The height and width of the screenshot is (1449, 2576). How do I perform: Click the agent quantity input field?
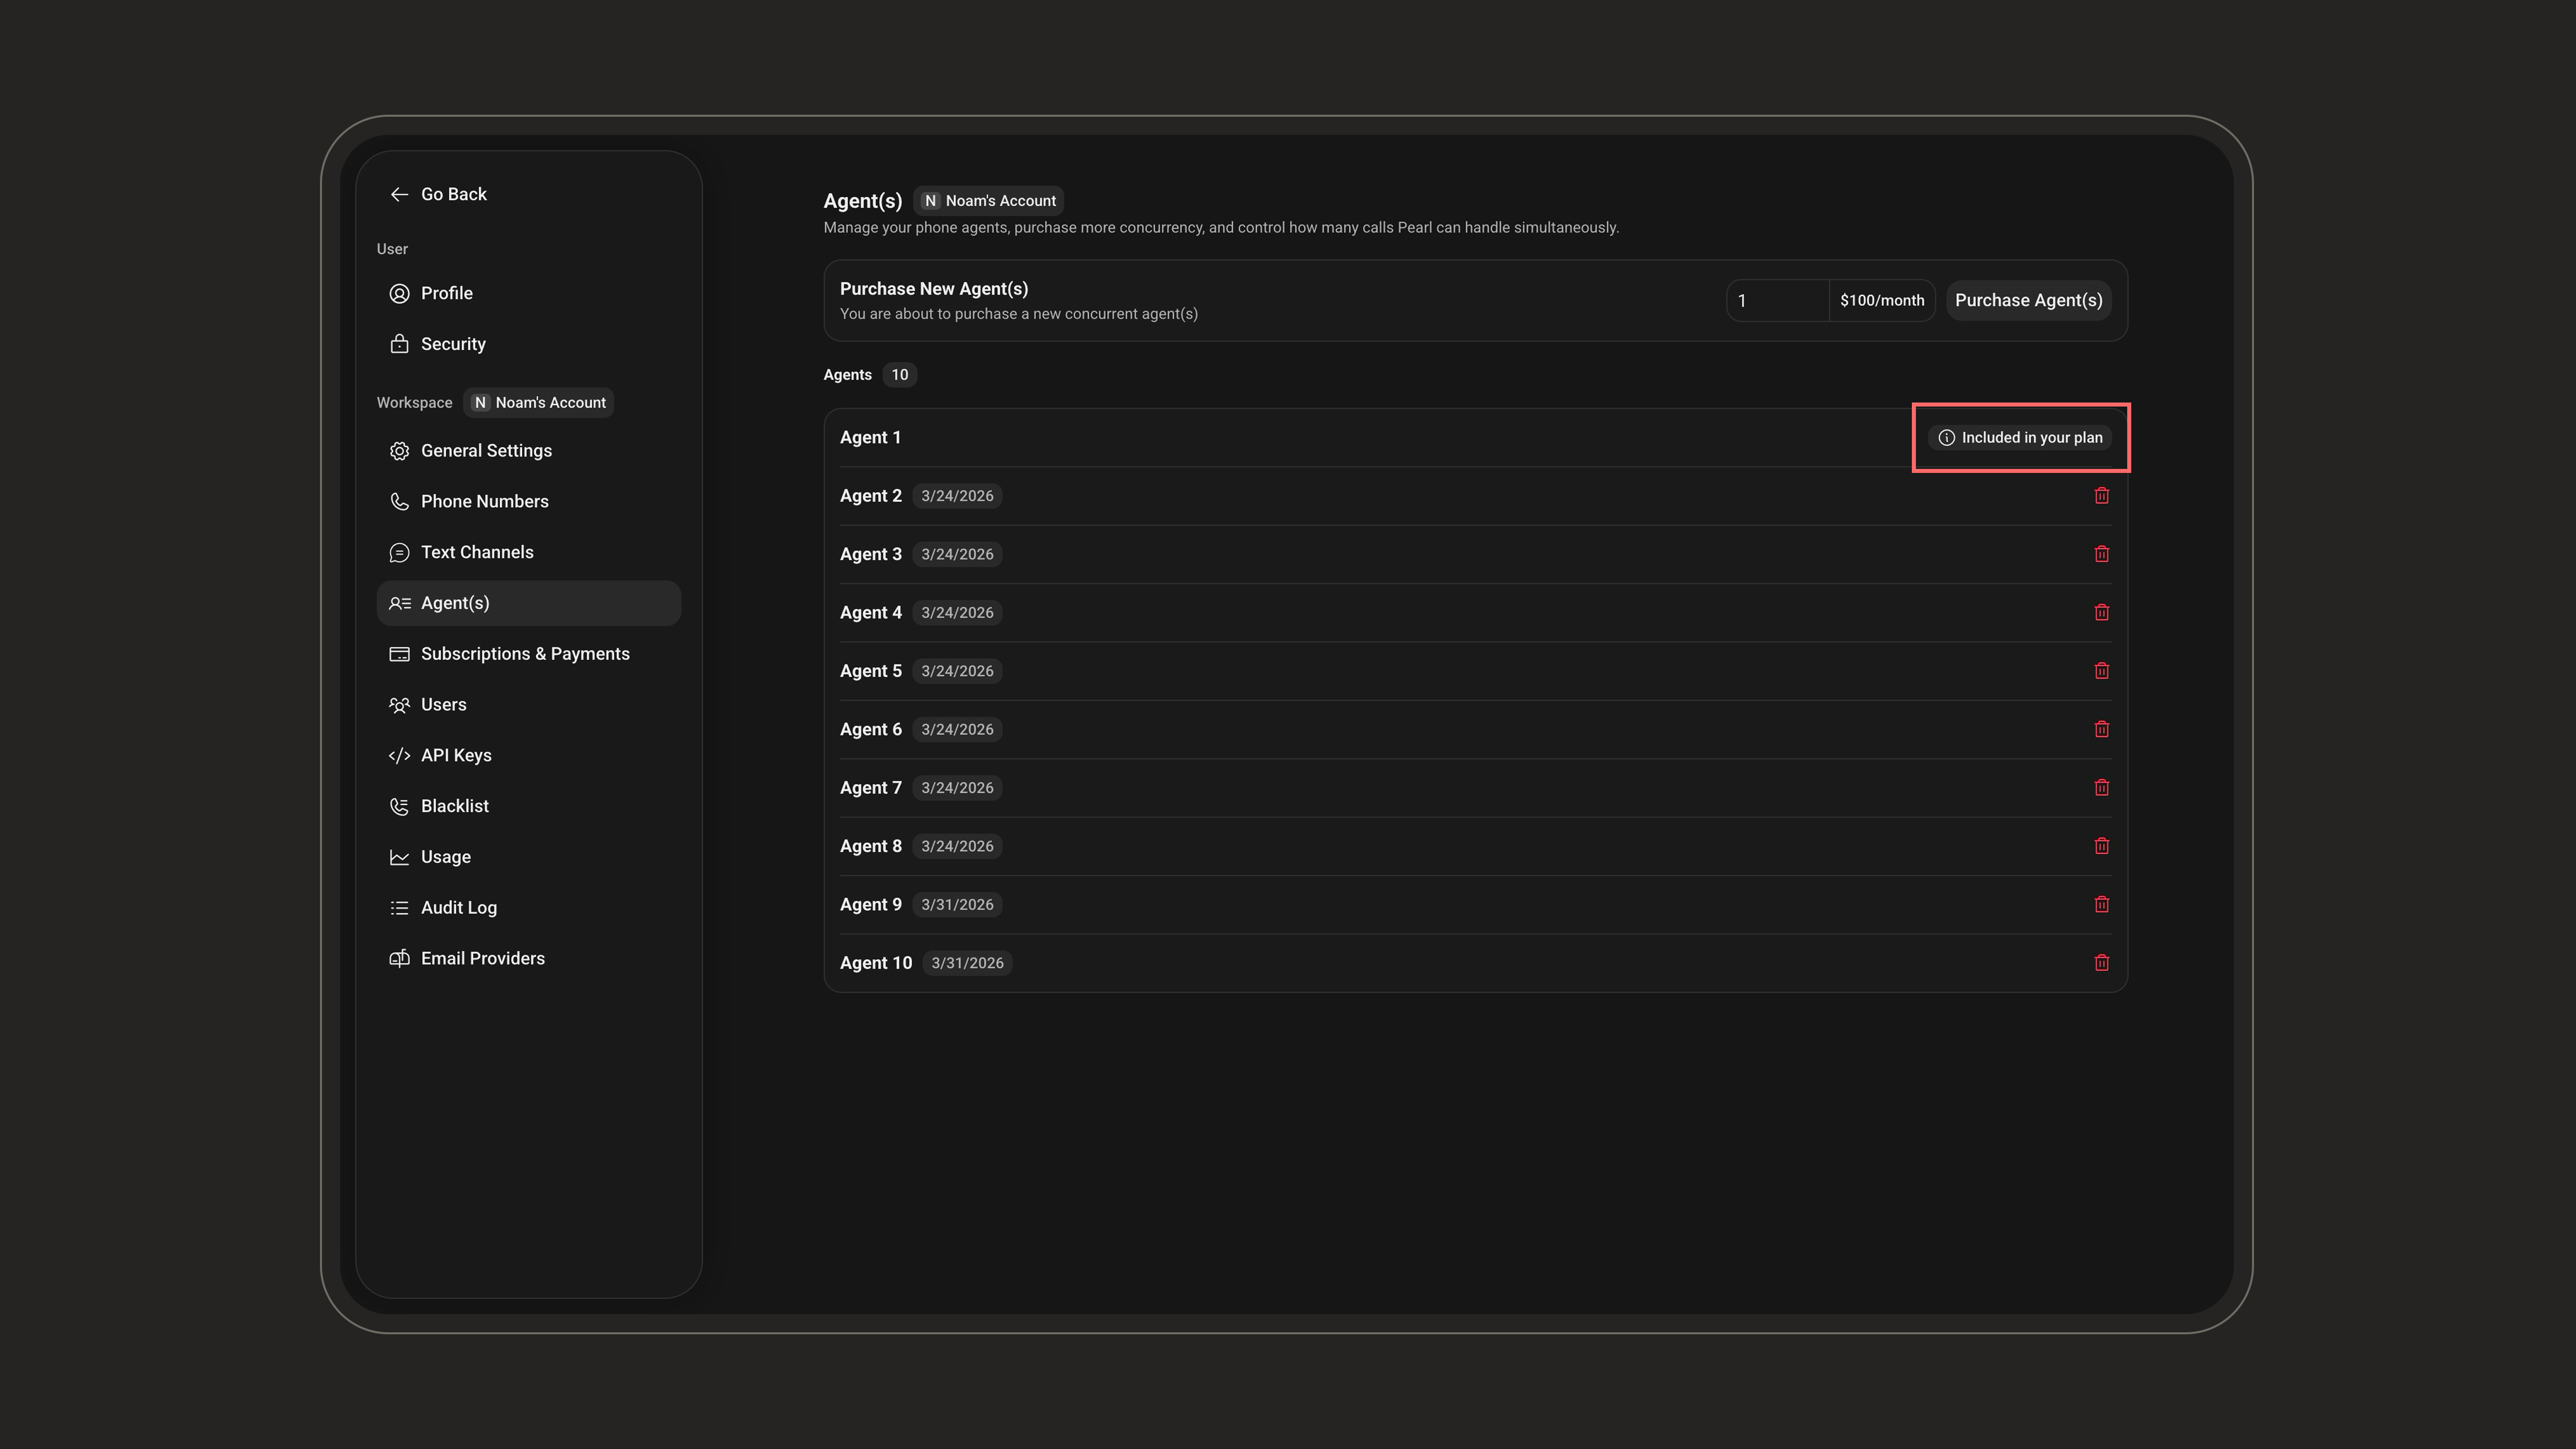pos(1777,301)
